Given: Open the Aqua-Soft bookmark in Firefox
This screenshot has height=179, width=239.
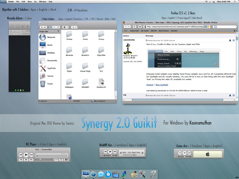Looking at the screenshot, I should [134, 31].
